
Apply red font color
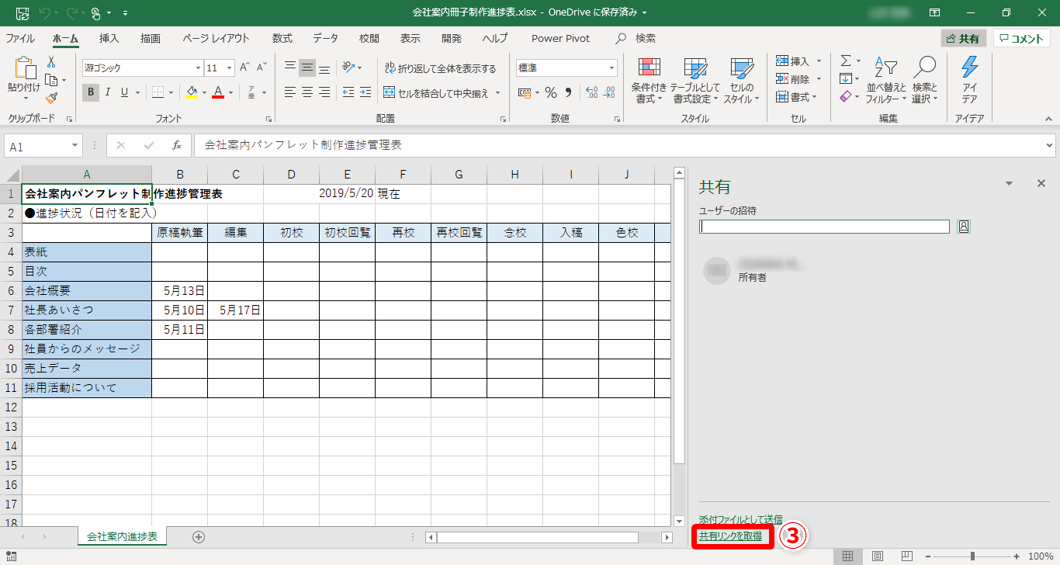[218, 92]
